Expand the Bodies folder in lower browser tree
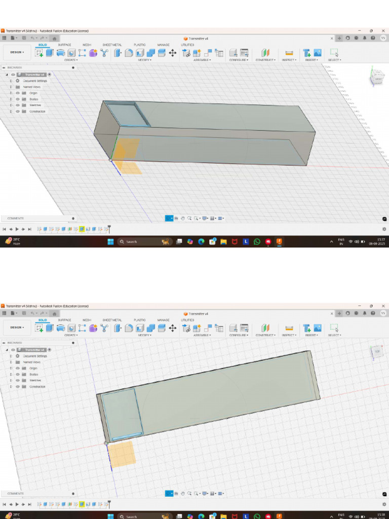The width and height of the screenshot is (389, 519). 11,375
